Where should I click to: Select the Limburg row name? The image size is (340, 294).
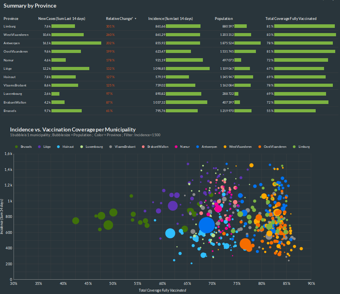(10, 26)
